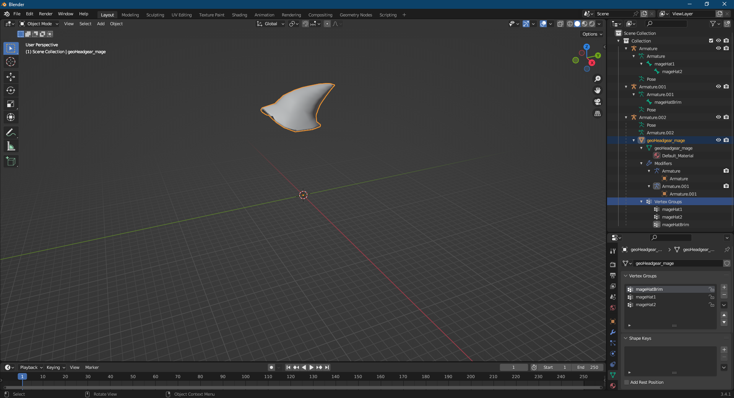734x398 pixels.
Task: Open the Render menu
Action: [45, 14]
